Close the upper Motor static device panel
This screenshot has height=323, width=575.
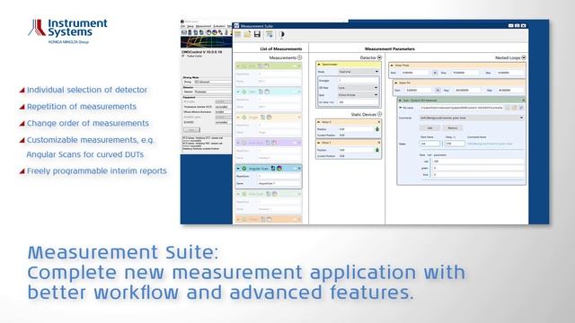tap(379, 122)
